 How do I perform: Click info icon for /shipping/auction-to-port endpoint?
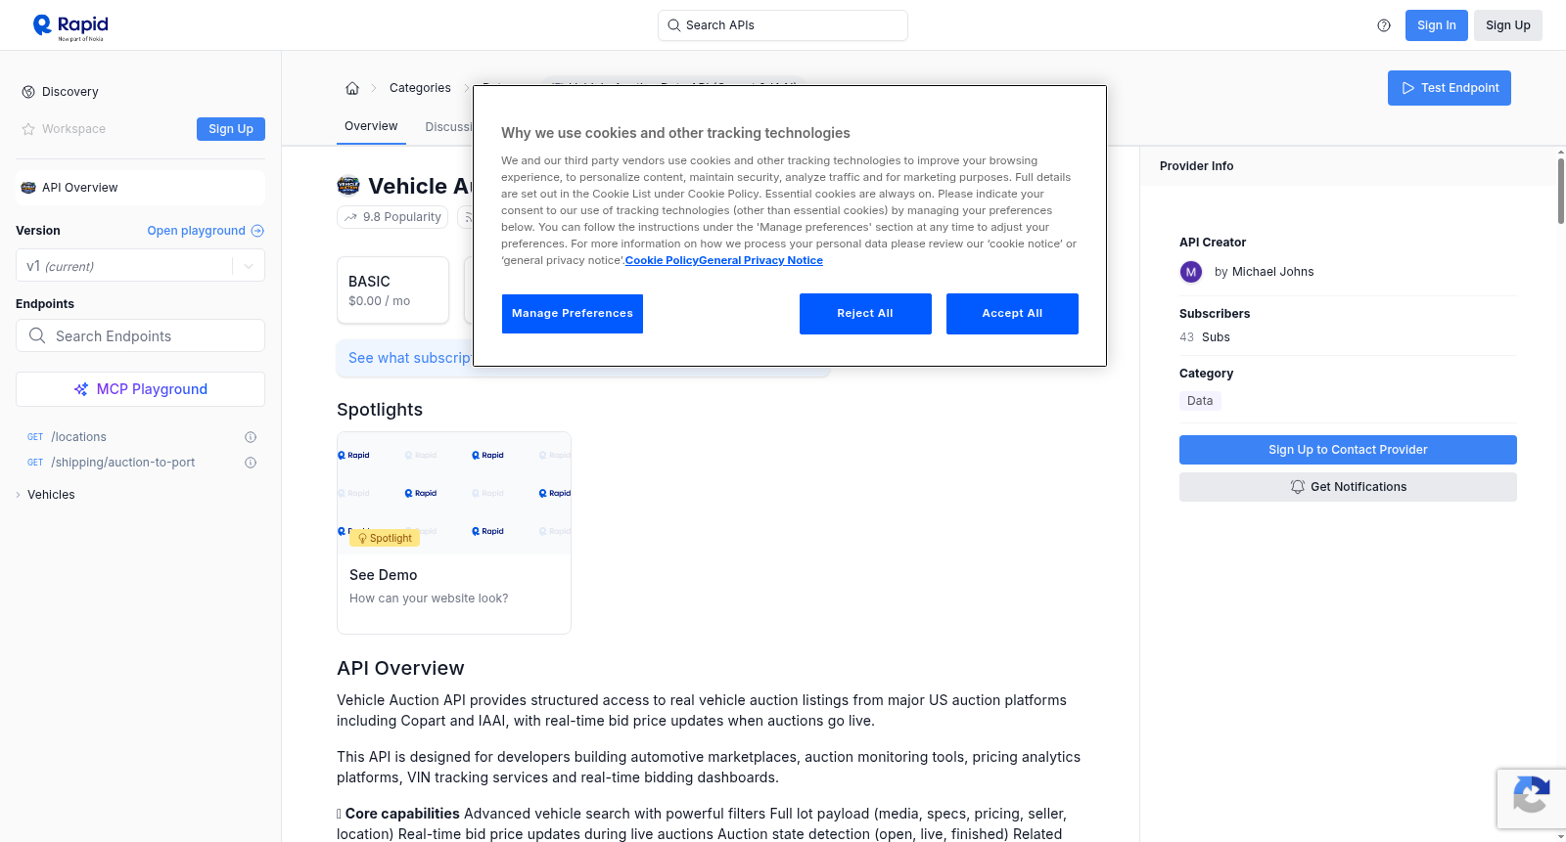click(251, 463)
